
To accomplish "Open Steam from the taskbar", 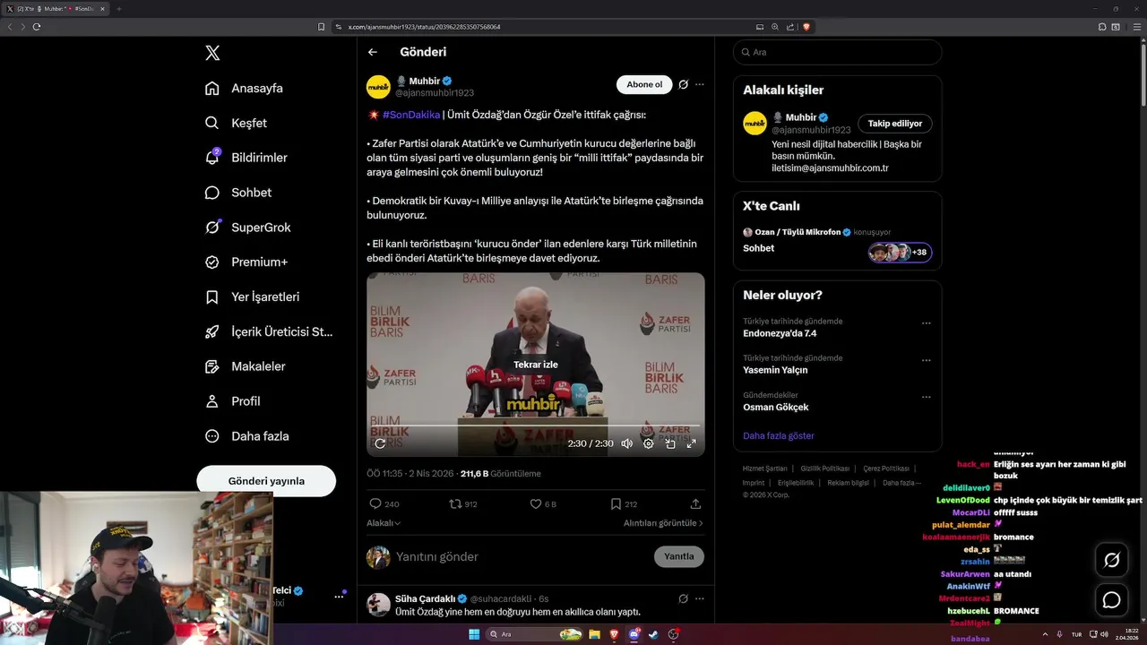I will (653, 634).
